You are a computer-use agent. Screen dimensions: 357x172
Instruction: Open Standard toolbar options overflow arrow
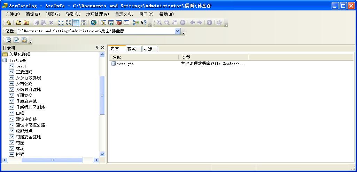click(150, 25)
